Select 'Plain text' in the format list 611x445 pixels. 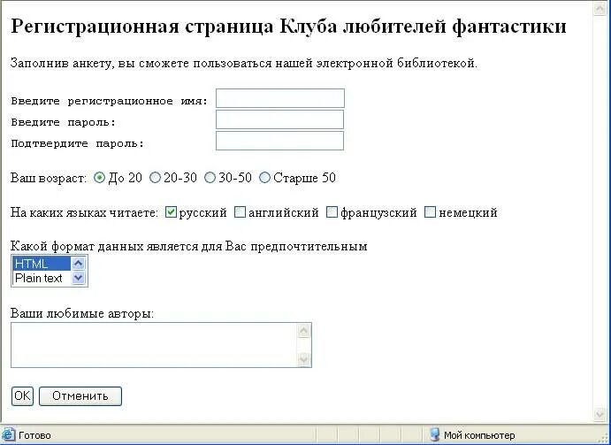tap(42, 278)
